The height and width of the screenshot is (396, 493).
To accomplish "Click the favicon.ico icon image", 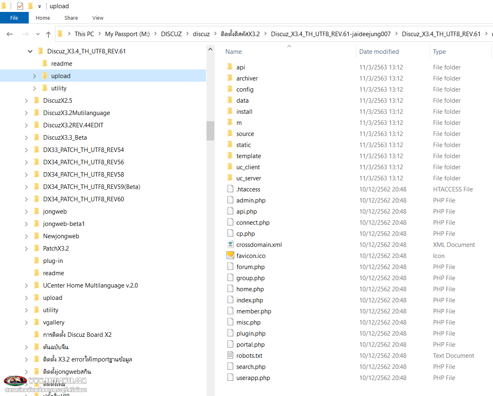I will coord(230,256).
